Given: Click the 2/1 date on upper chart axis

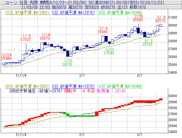Looking at the screenshot, I should pos(82,76).
